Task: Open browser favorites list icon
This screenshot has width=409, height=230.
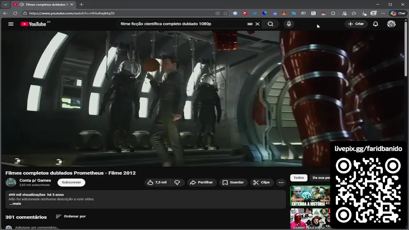Action: coord(354,13)
